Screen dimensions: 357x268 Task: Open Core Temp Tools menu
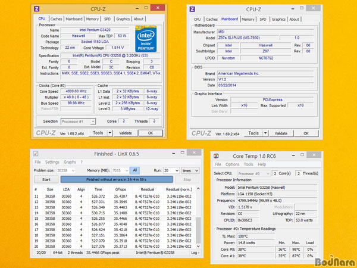[x=248, y=164]
